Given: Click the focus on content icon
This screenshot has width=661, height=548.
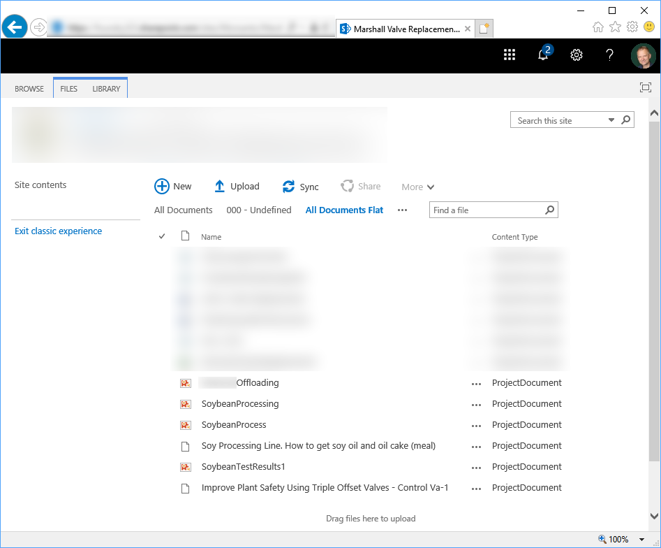Looking at the screenshot, I should point(646,87).
